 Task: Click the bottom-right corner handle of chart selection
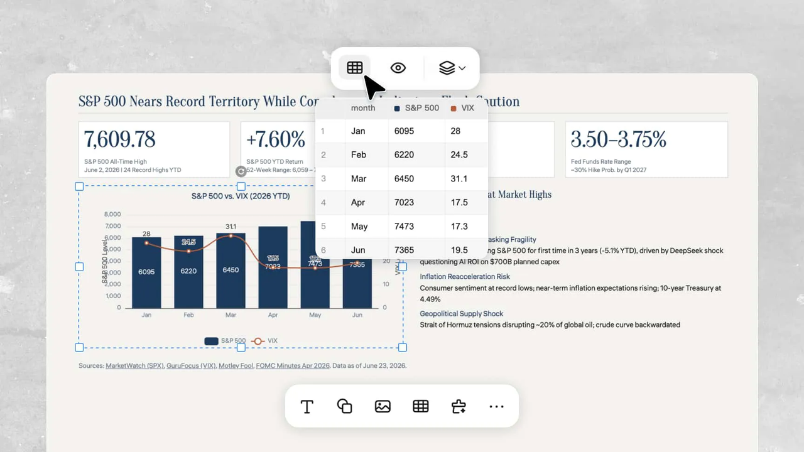point(403,347)
